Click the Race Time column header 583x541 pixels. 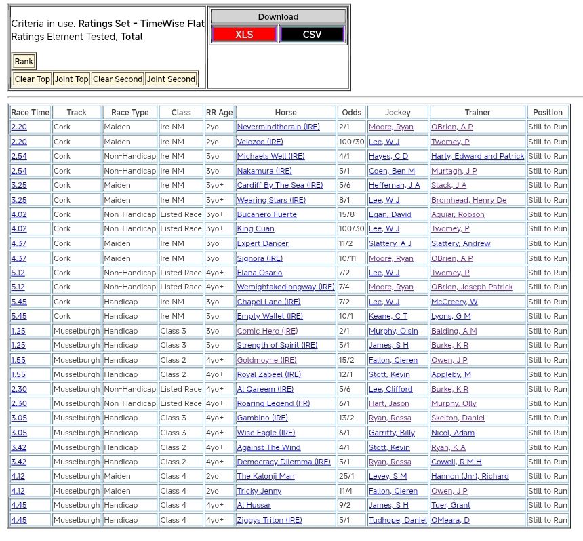click(x=31, y=113)
